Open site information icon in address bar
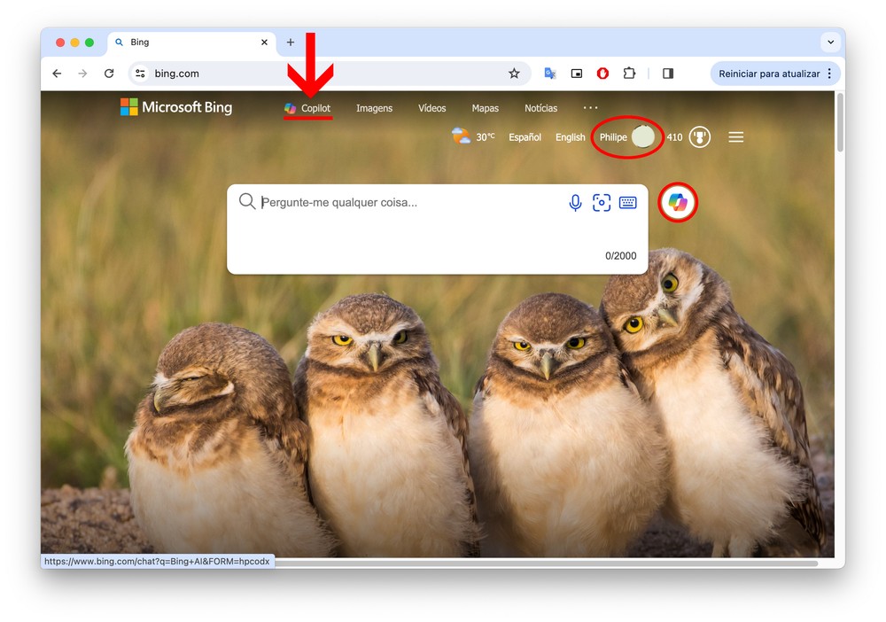886x622 pixels. tap(140, 74)
